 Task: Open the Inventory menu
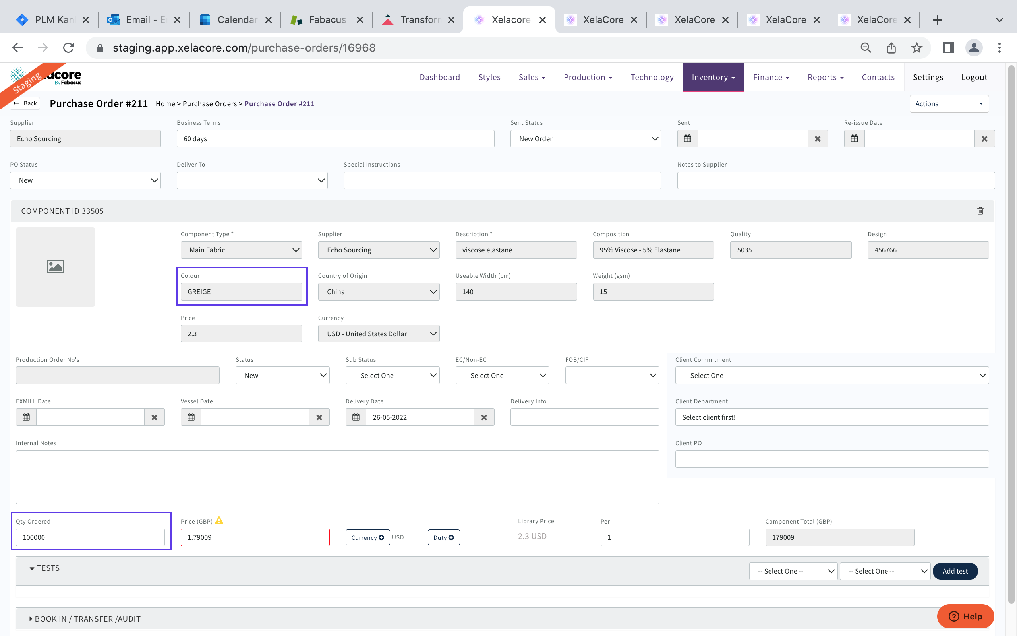713,77
